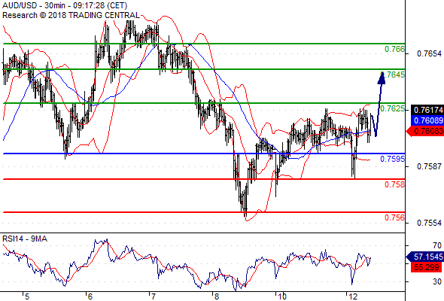Screen dimensions: 444x301
Task: Click date label 12 on time axis
Action: 353,296
